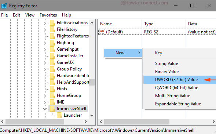216x134 pixels.
Task: Click the HelpAndSupport folder icon
Action: (52, 82)
